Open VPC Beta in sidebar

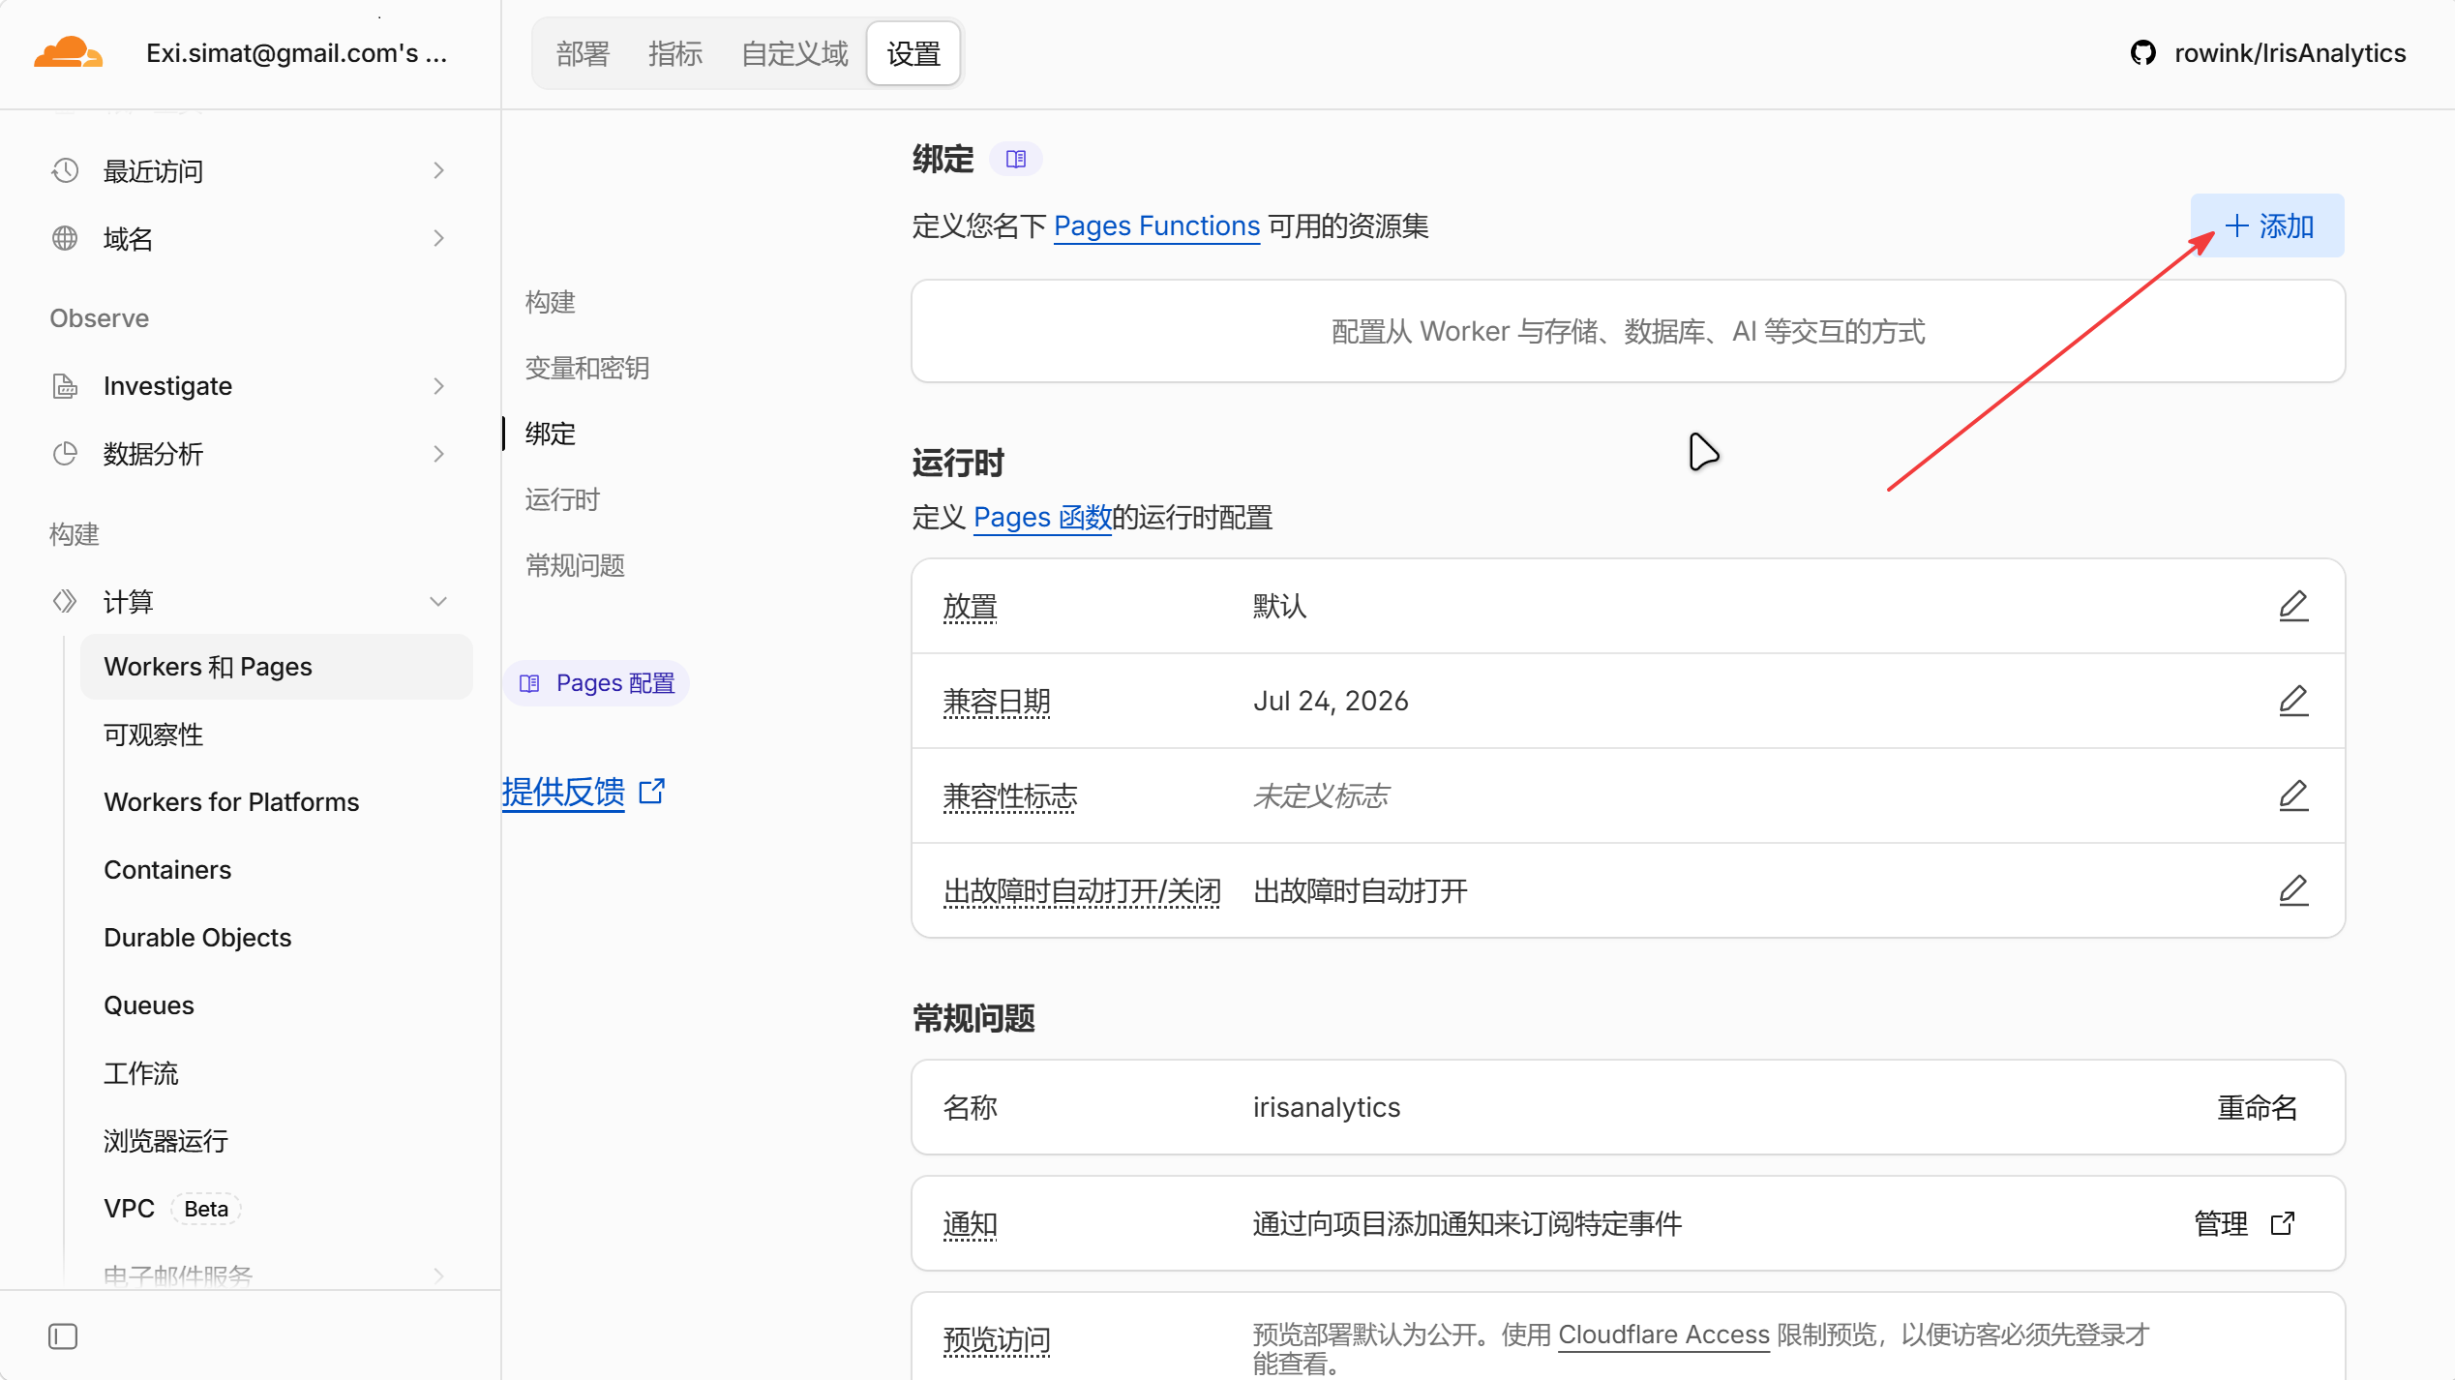(172, 1209)
